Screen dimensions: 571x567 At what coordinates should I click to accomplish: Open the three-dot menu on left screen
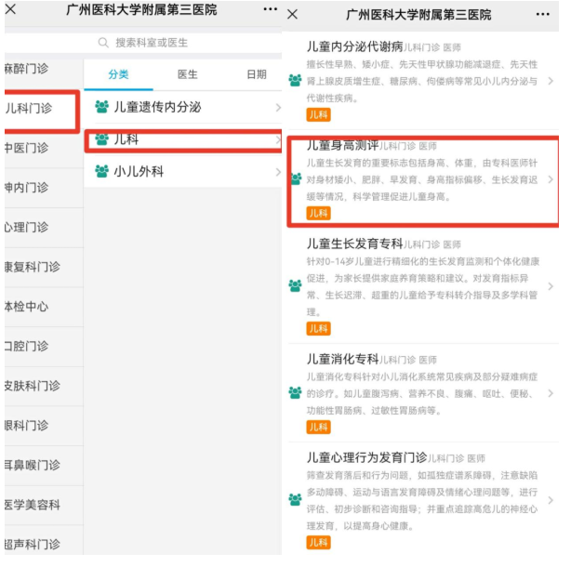tap(271, 9)
